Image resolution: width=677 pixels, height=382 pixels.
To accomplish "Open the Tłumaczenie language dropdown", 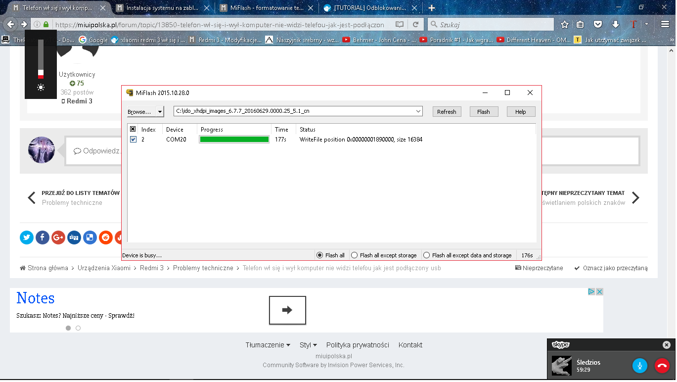I will coord(268,345).
